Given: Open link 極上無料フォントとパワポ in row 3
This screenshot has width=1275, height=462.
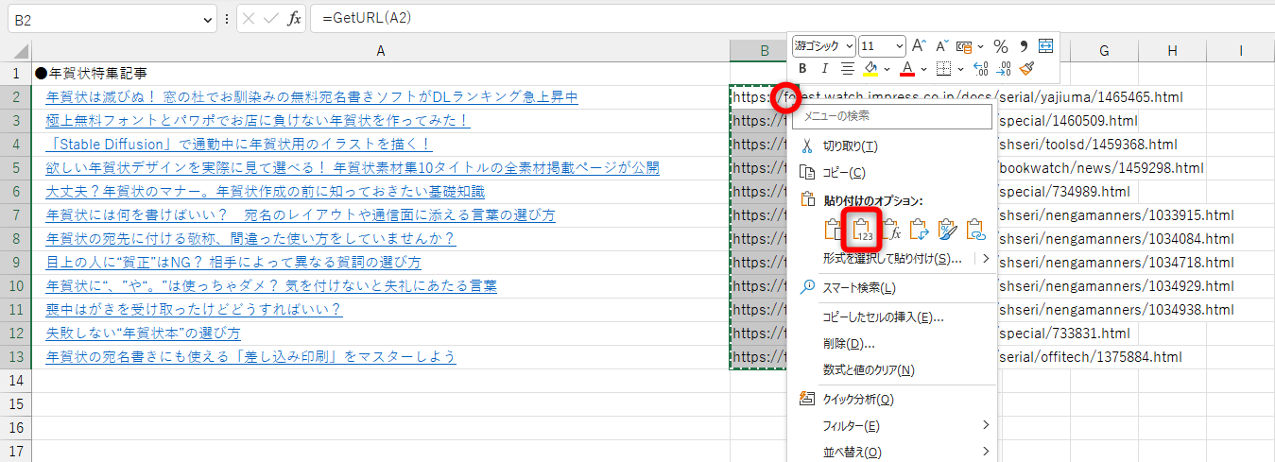Looking at the screenshot, I should click(258, 121).
